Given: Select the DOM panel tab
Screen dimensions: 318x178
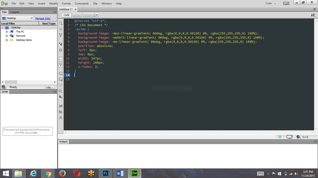Looking at the screenshot, I should click(5, 92).
